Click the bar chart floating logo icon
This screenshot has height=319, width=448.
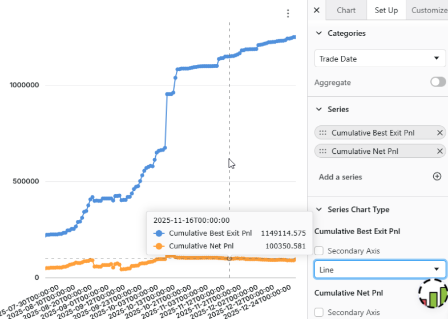433,293
